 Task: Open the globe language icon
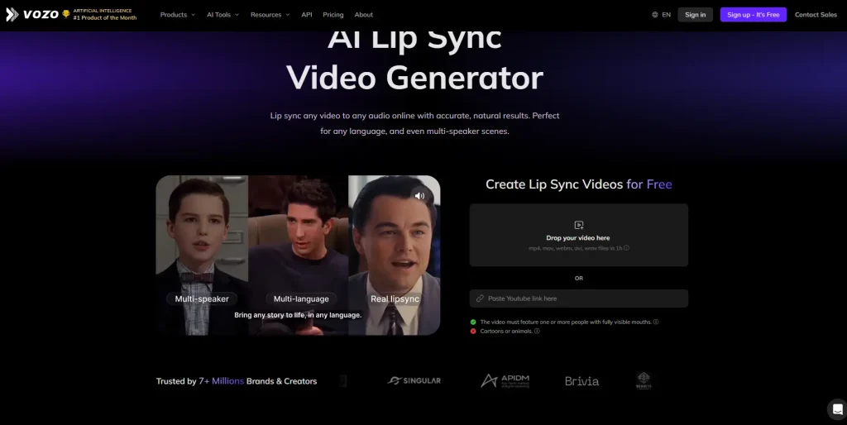pos(655,15)
